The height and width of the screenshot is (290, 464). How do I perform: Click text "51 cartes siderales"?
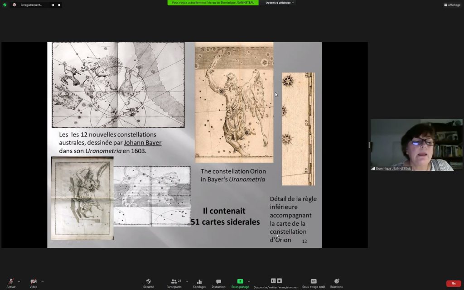pyautogui.click(x=225, y=222)
